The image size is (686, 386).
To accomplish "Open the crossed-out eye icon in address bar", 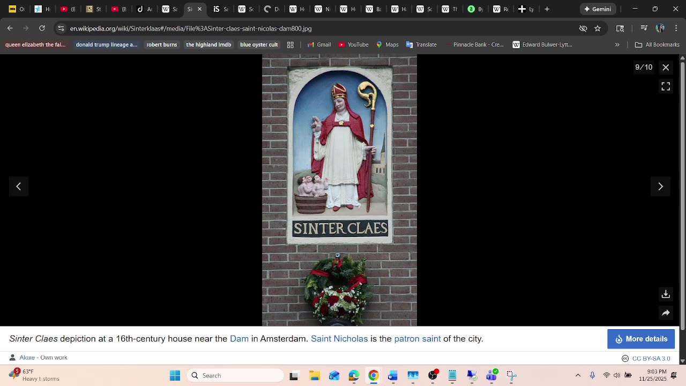I will (583, 28).
